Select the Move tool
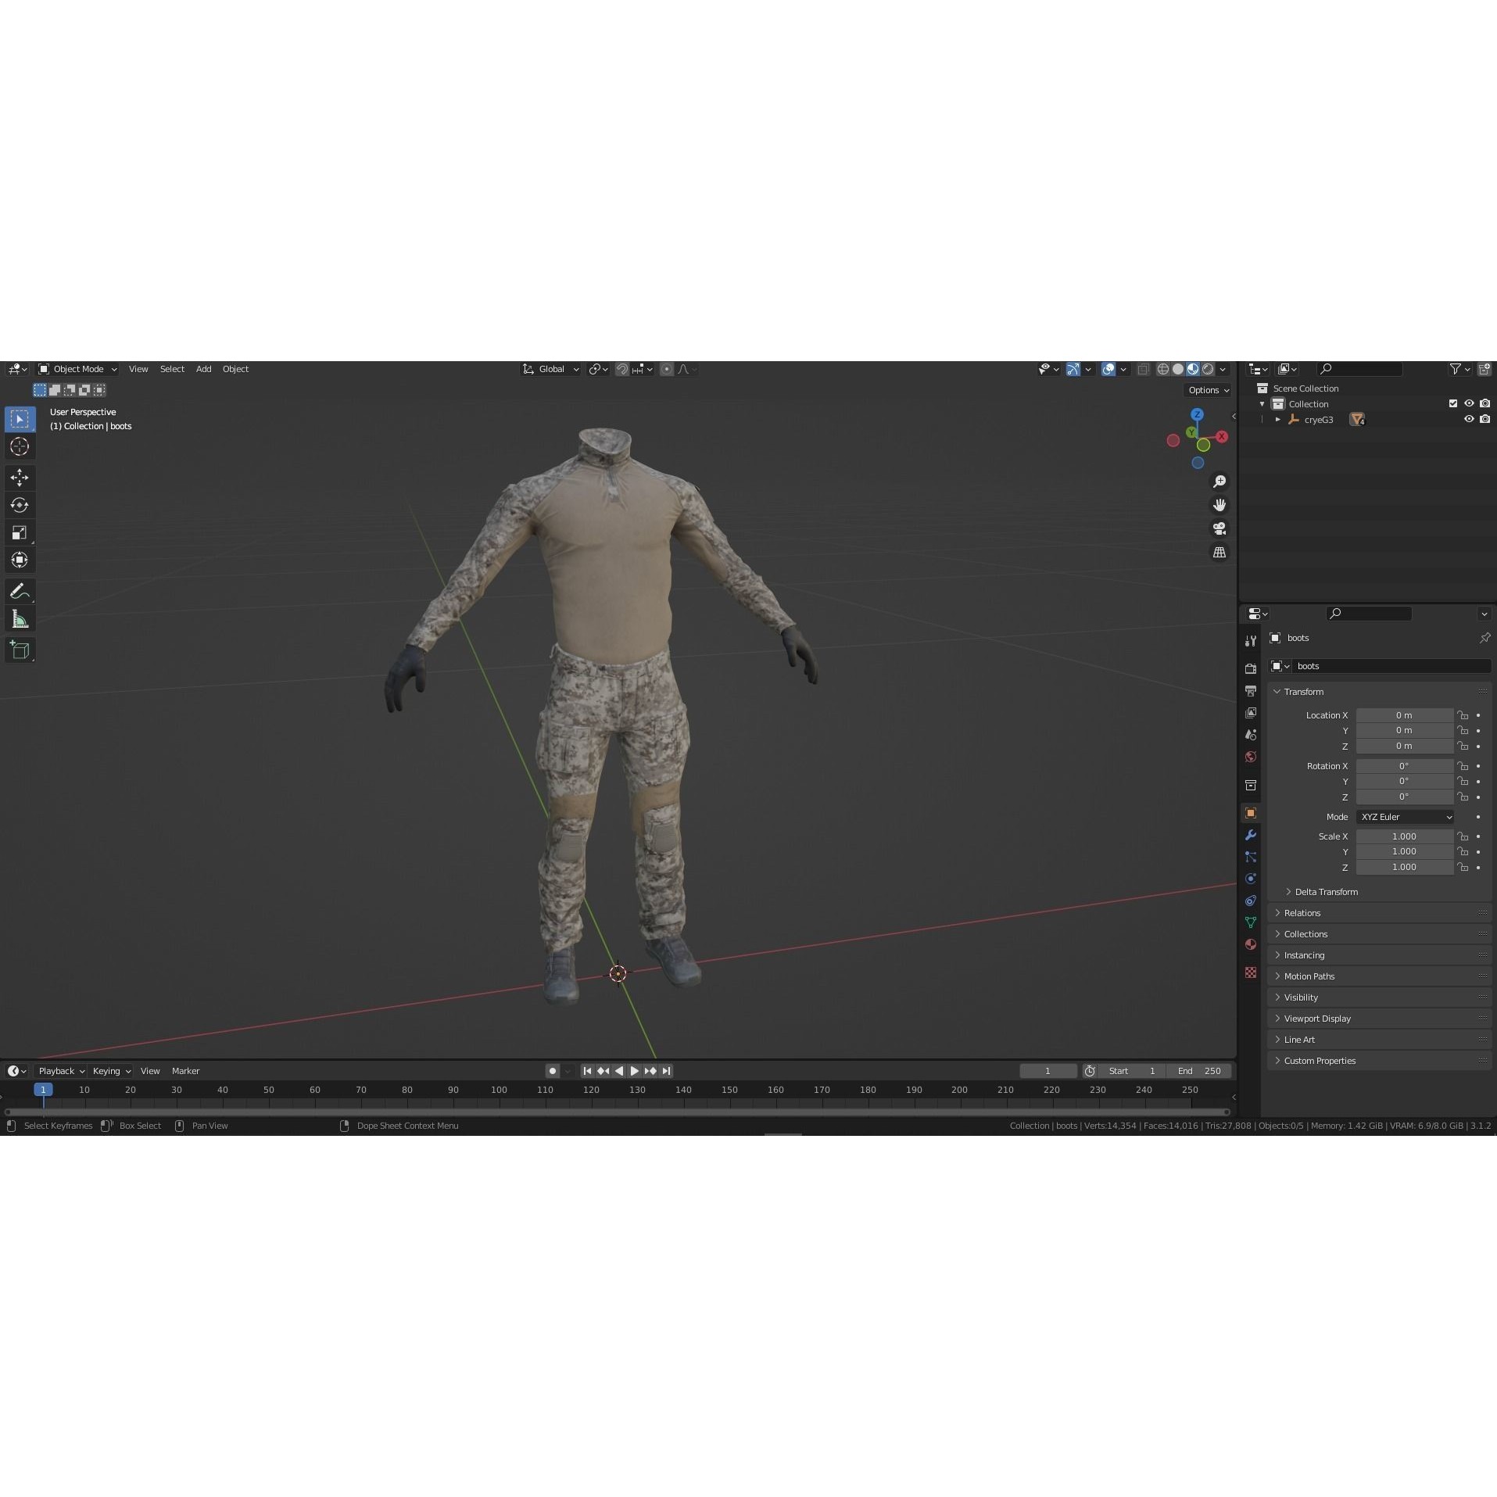The height and width of the screenshot is (1497, 1497). tap(20, 478)
